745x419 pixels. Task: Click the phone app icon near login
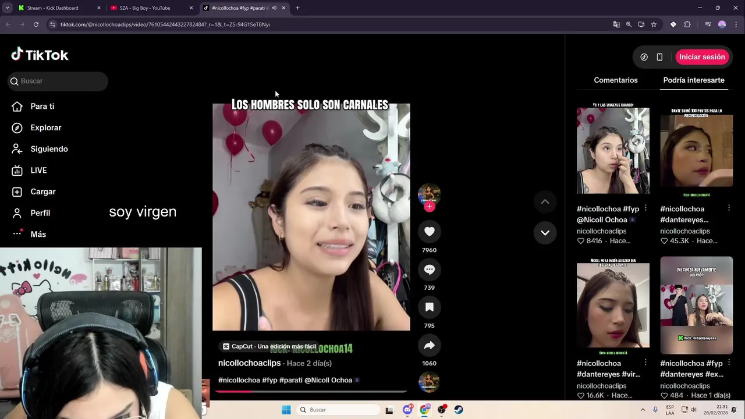pos(659,57)
